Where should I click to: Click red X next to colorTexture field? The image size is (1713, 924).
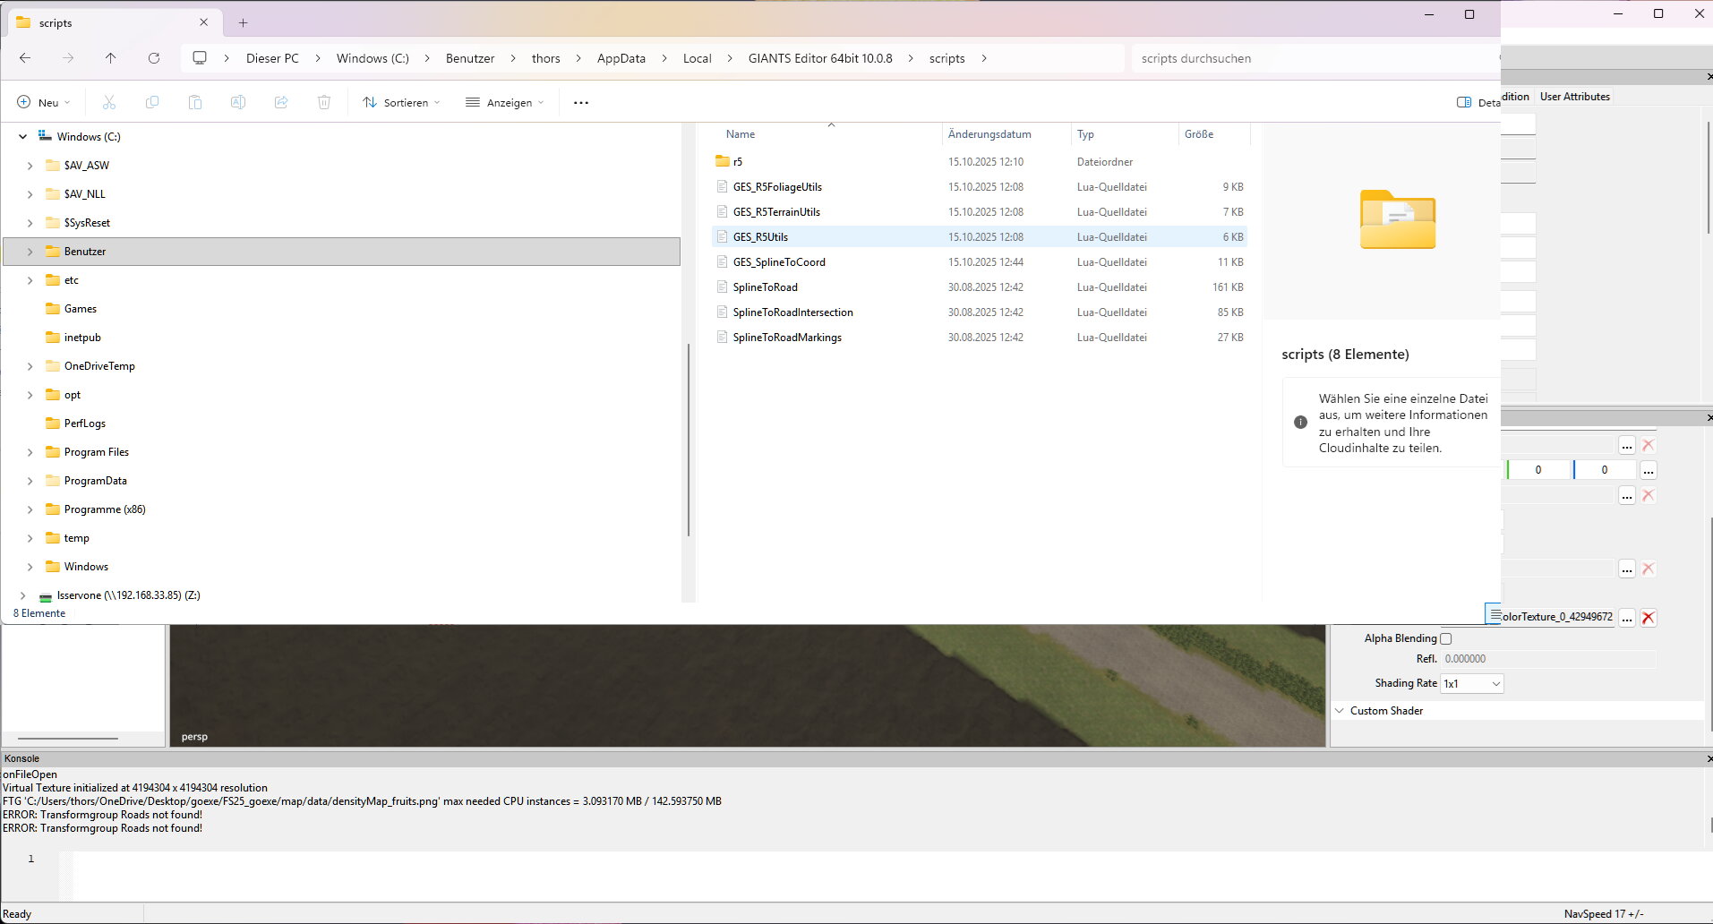[x=1648, y=618]
